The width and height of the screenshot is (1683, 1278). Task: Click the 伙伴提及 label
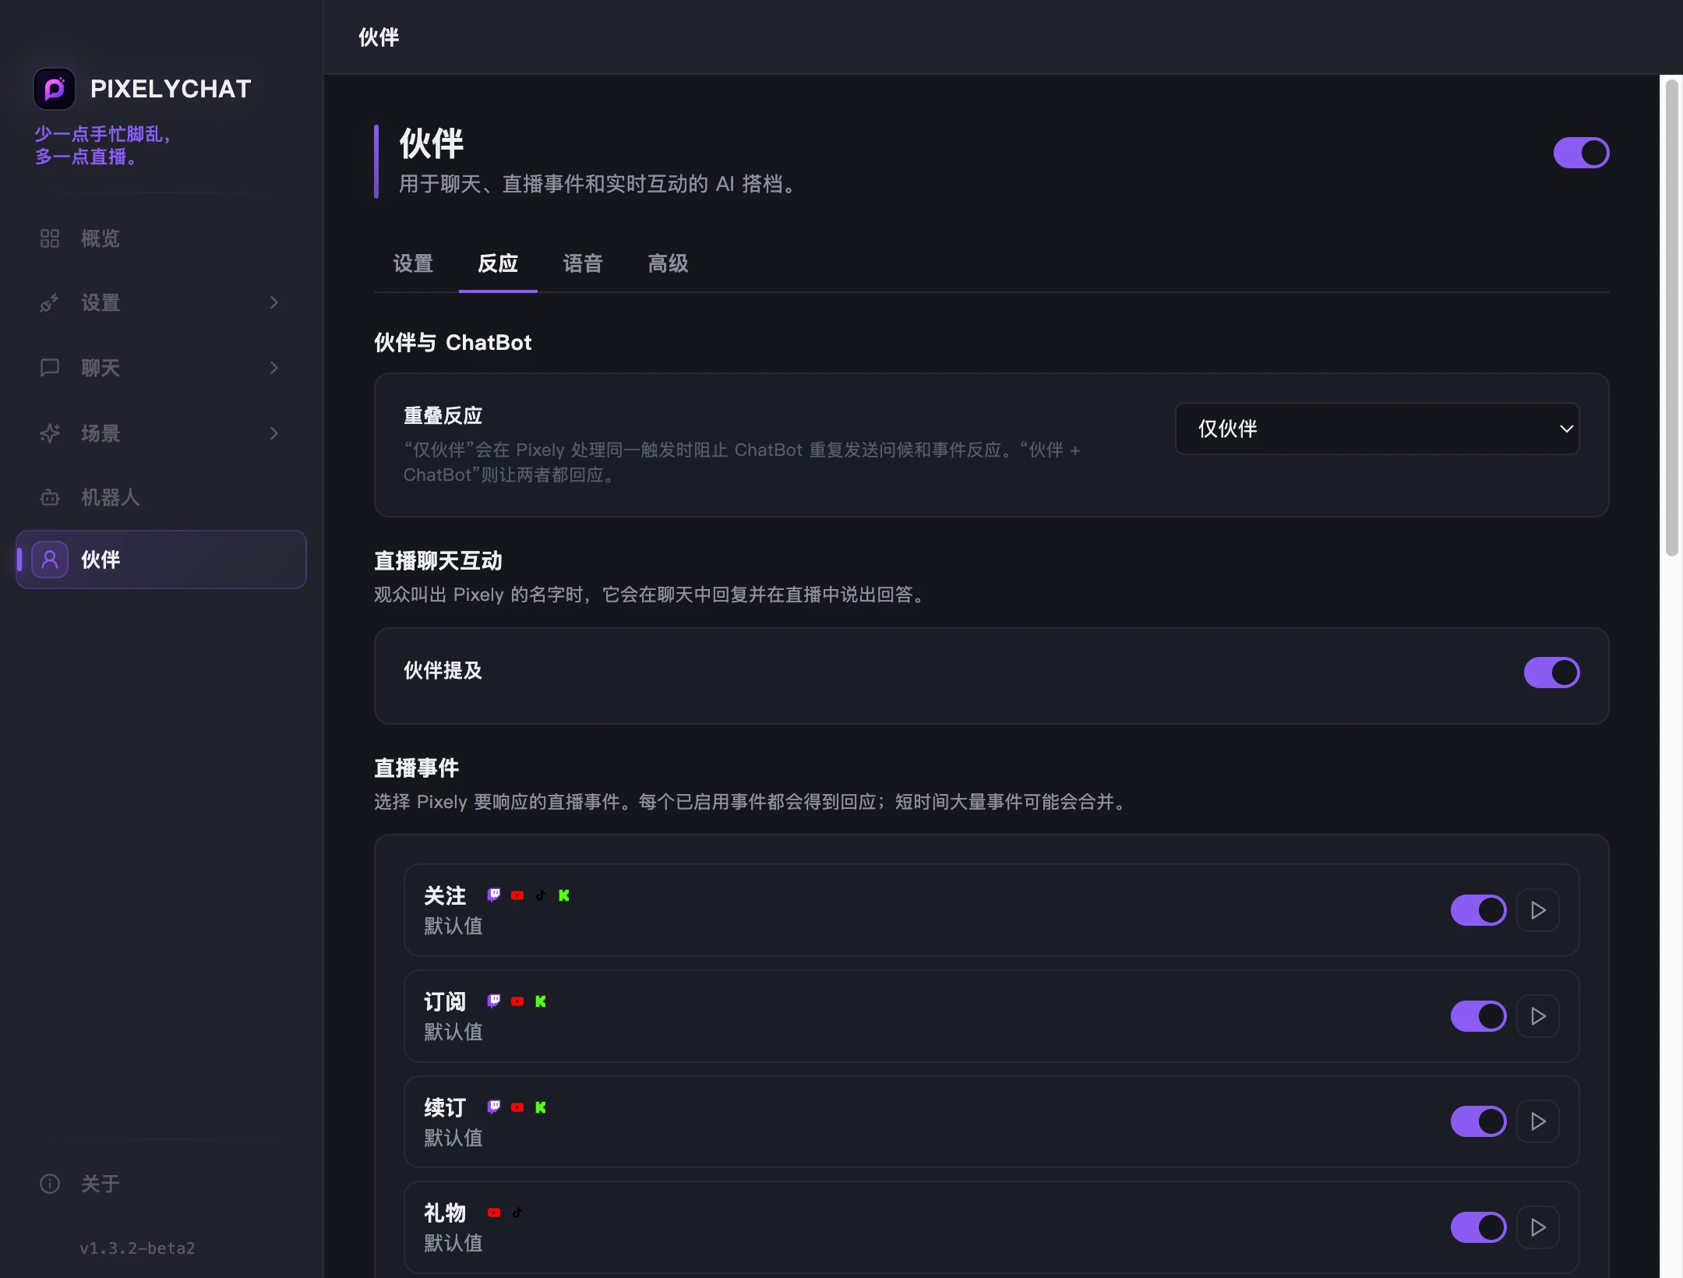point(443,670)
